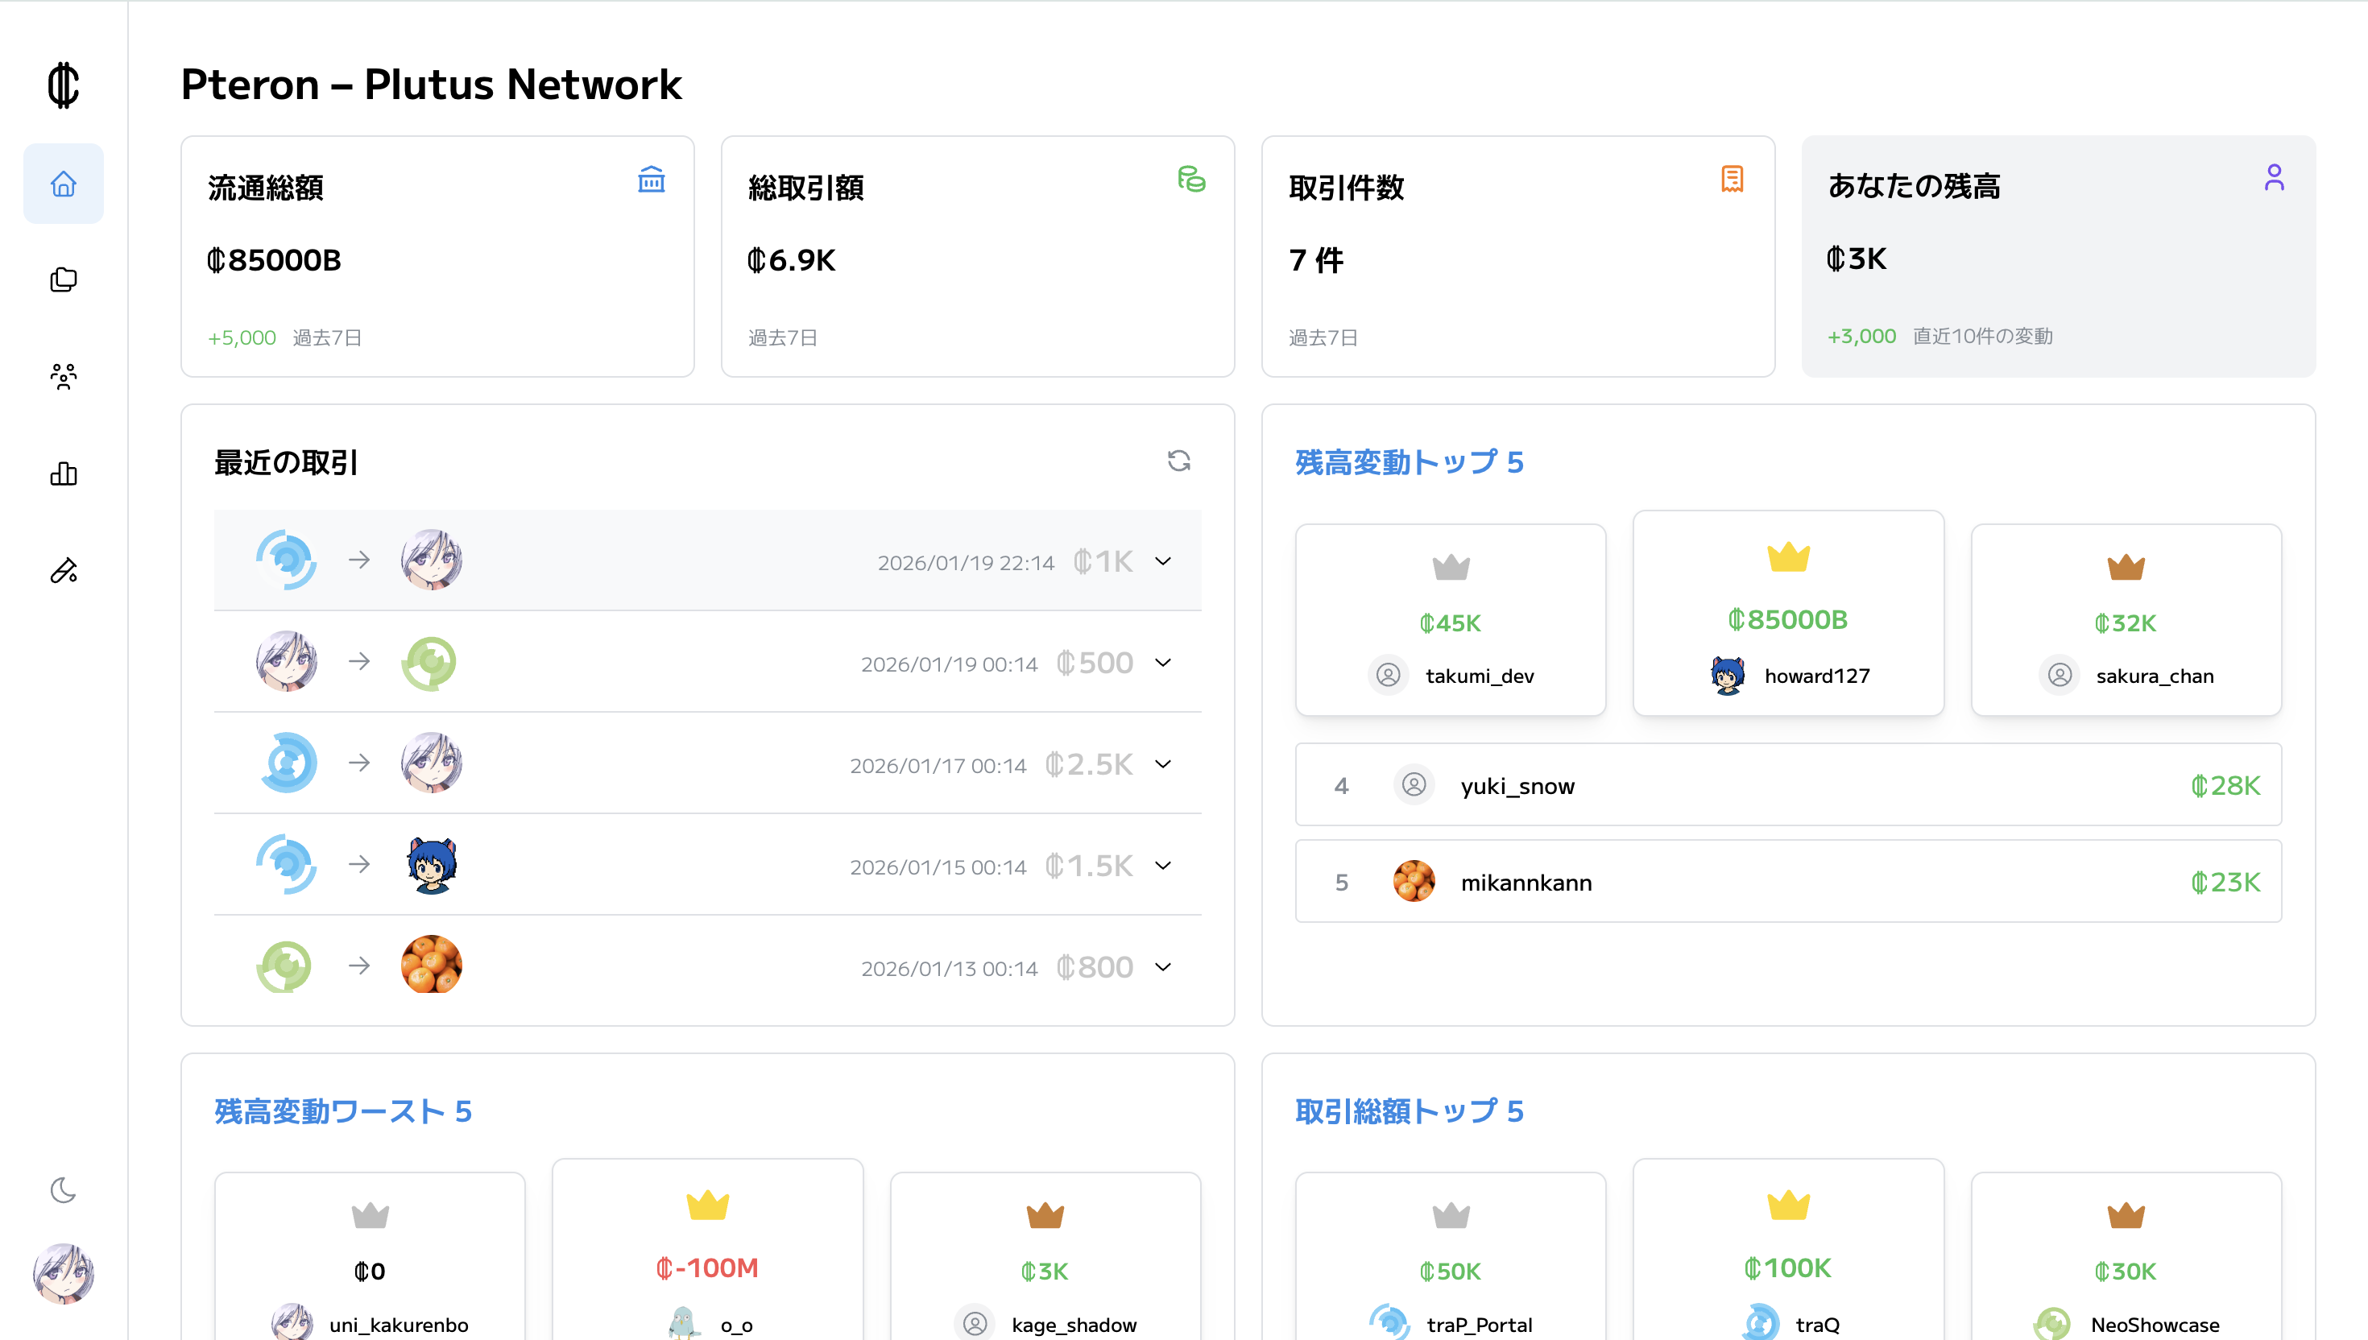2368x1340 pixels.
Task: Click the home icon in sidebar
Action: (64, 184)
